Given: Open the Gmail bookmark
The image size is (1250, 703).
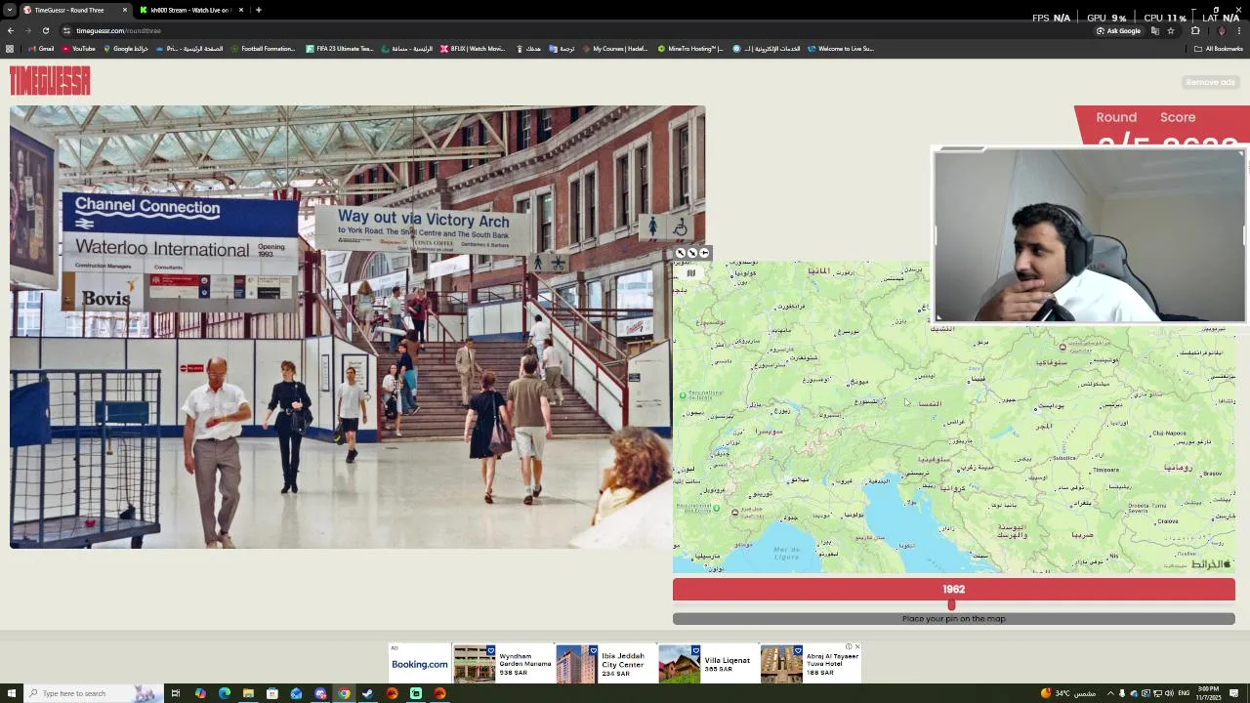Looking at the screenshot, I should (x=41, y=48).
